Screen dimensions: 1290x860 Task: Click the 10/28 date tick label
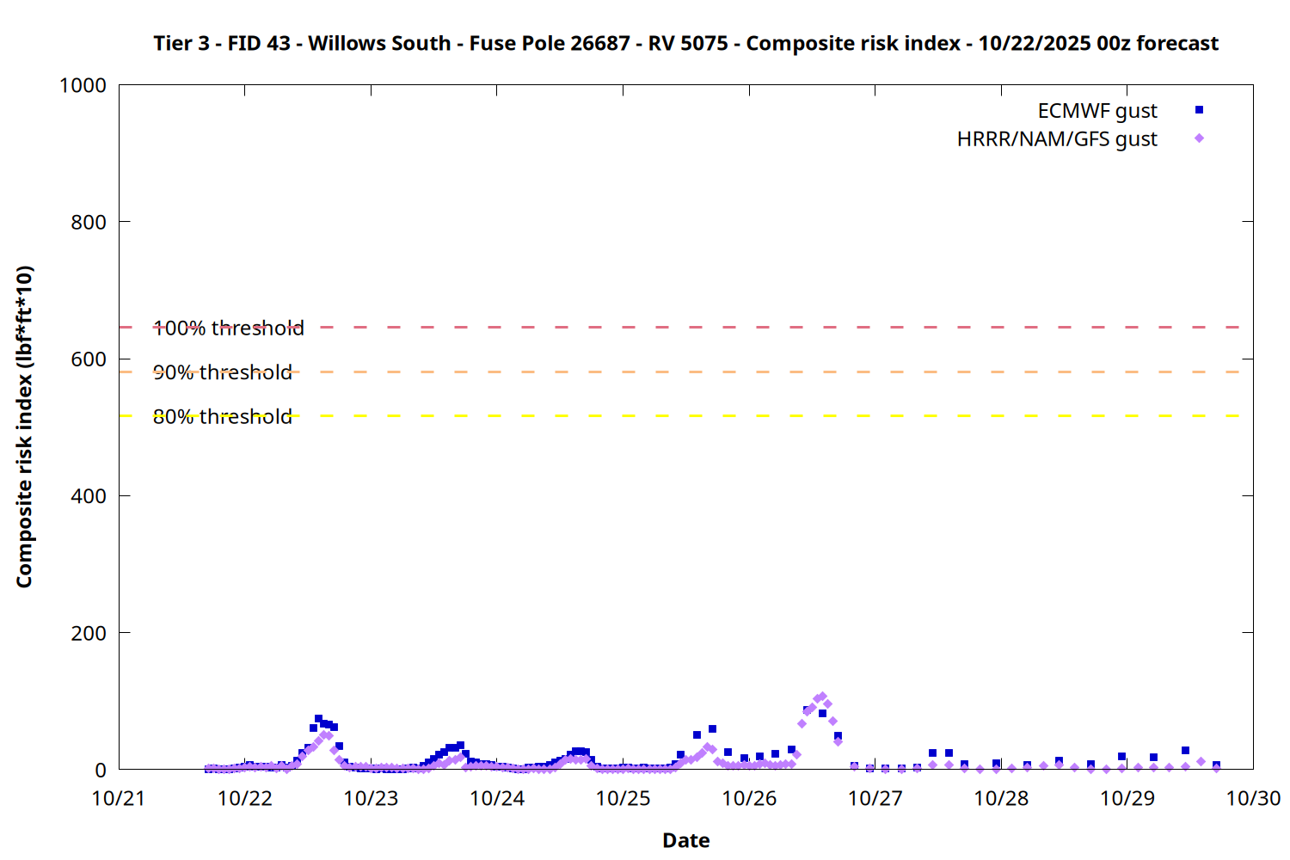click(x=1000, y=799)
